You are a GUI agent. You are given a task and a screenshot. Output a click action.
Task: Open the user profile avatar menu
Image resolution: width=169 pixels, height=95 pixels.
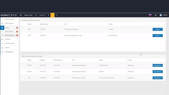tap(161, 15)
